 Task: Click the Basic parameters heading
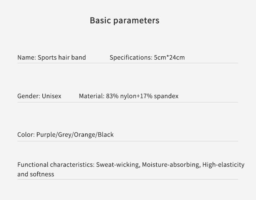pyautogui.click(x=125, y=20)
